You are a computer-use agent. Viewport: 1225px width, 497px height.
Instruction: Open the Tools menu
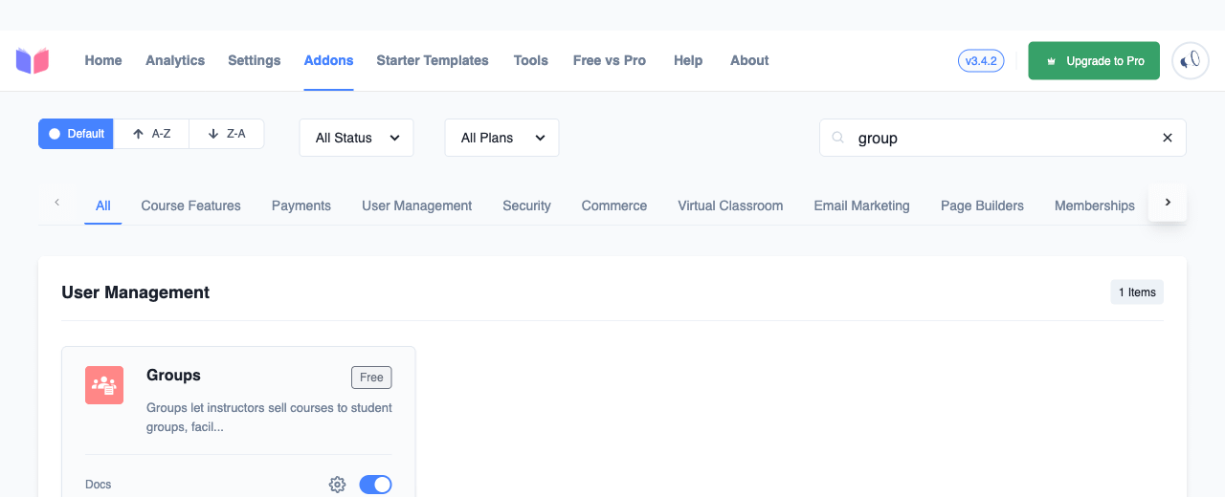click(531, 60)
